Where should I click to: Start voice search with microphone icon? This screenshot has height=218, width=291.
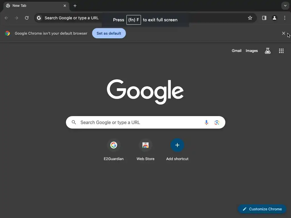pos(206,122)
